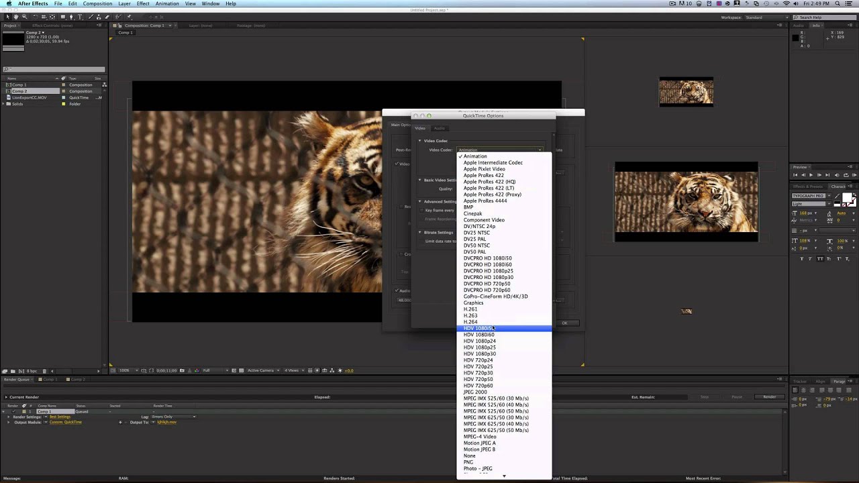Click the Project panel search field
Screen dimensions: 859x483
pos(54,69)
